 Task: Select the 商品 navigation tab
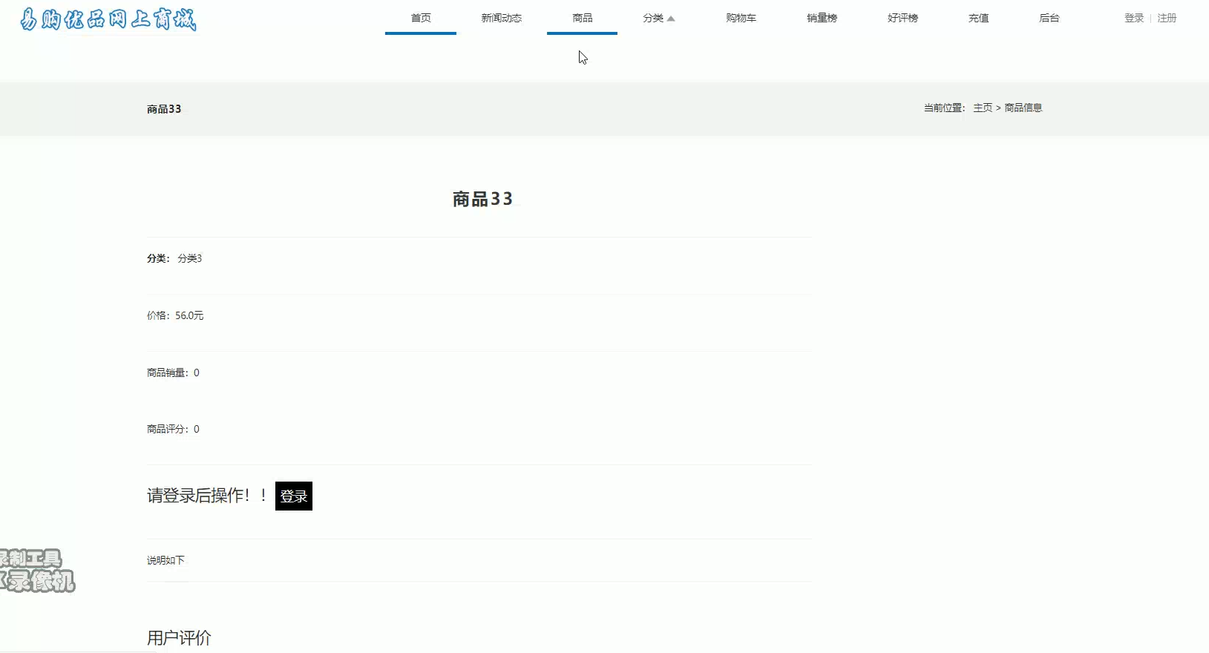[x=583, y=18]
